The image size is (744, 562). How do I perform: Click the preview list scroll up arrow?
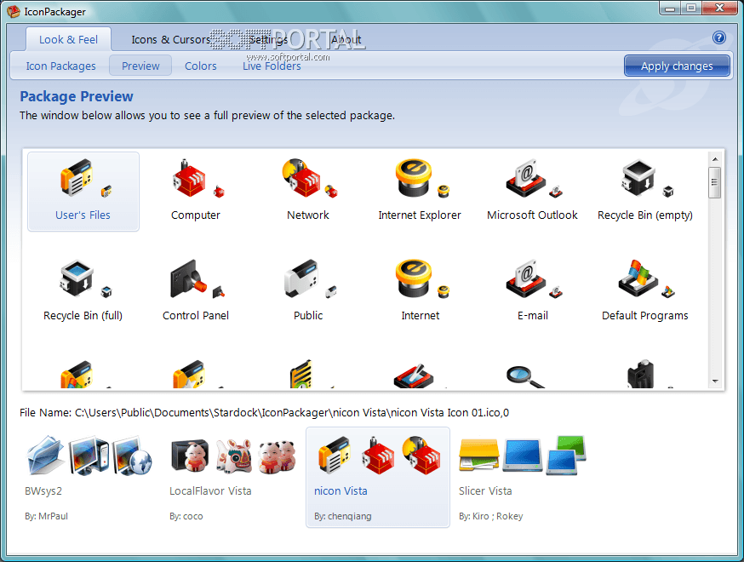click(x=714, y=159)
